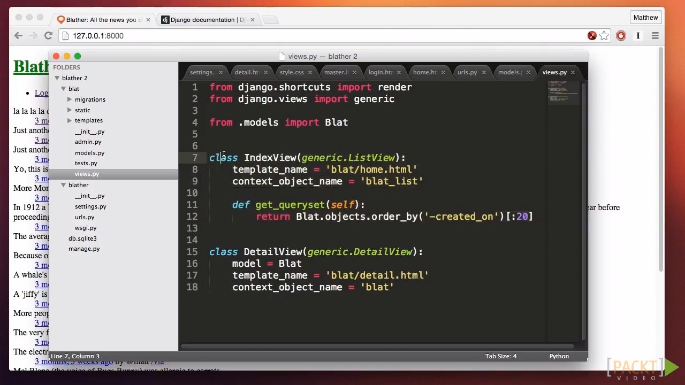Open the Python syntax selector
This screenshot has width=685, height=385.
pos(559,356)
